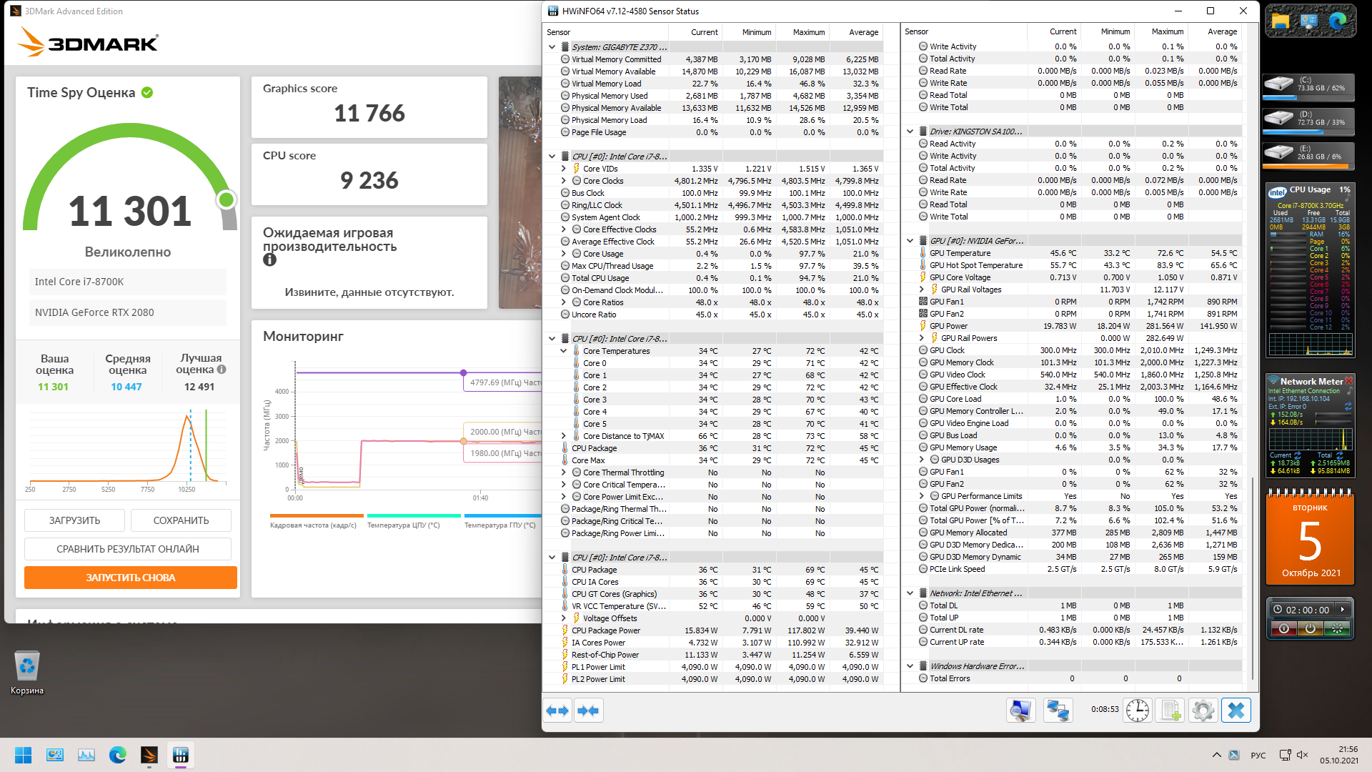
Task: Click the ЗАПУСТИТЬ СНОВА orange button
Action: (131, 578)
